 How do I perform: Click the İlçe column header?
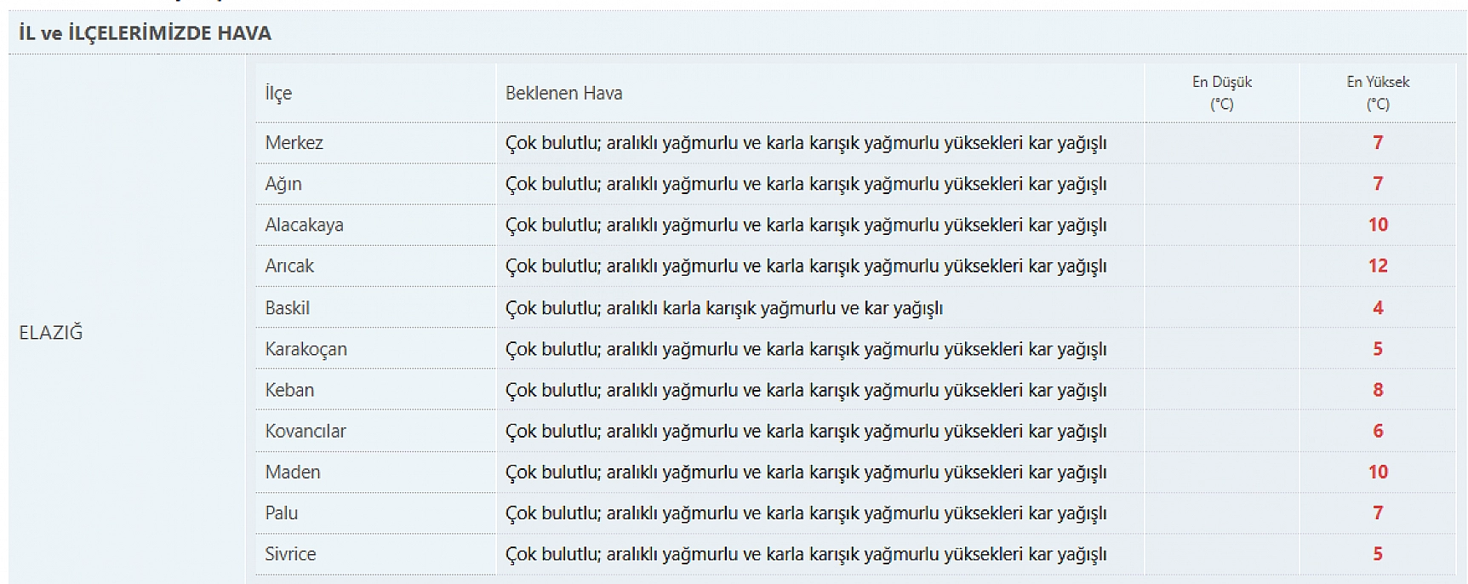click(x=278, y=93)
